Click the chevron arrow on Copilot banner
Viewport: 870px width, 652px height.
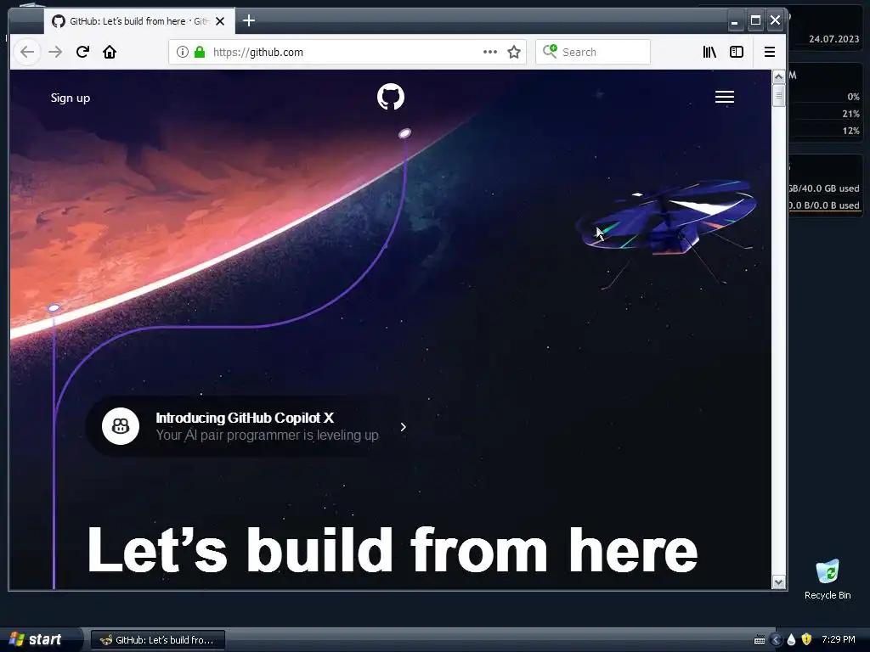(x=404, y=427)
